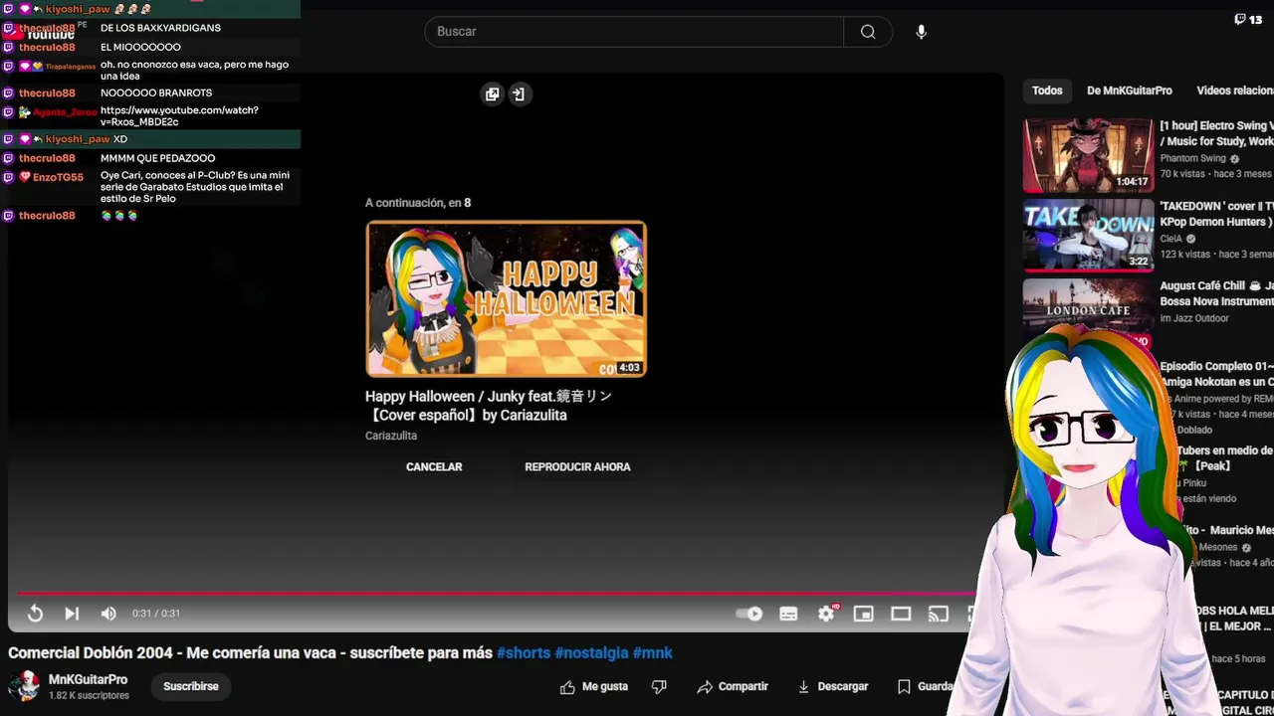Click CANCELAR on the autoplay countdown
Screen dimensions: 1274x716
pyautogui.click(x=434, y=466)
